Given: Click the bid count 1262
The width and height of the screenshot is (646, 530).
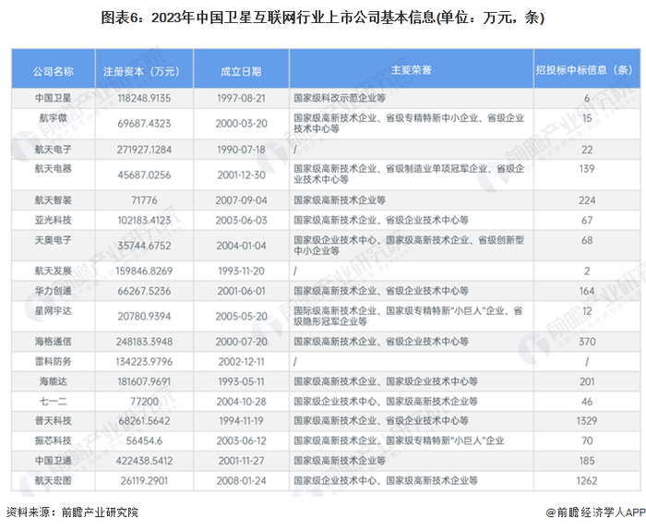Looking at the screenshot, I should pyautogui.click(x=587, y=480).
